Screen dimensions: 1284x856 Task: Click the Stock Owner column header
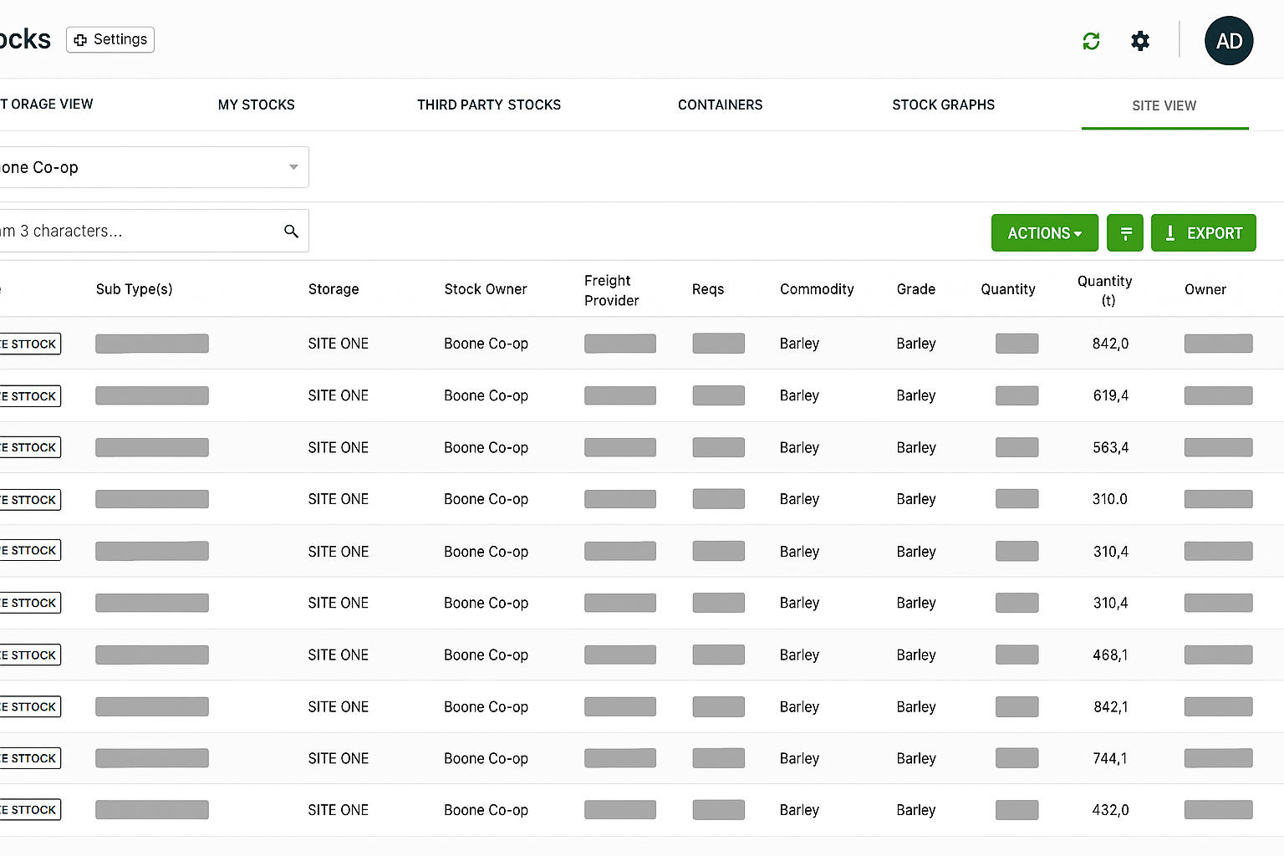(x=486, y=289)
